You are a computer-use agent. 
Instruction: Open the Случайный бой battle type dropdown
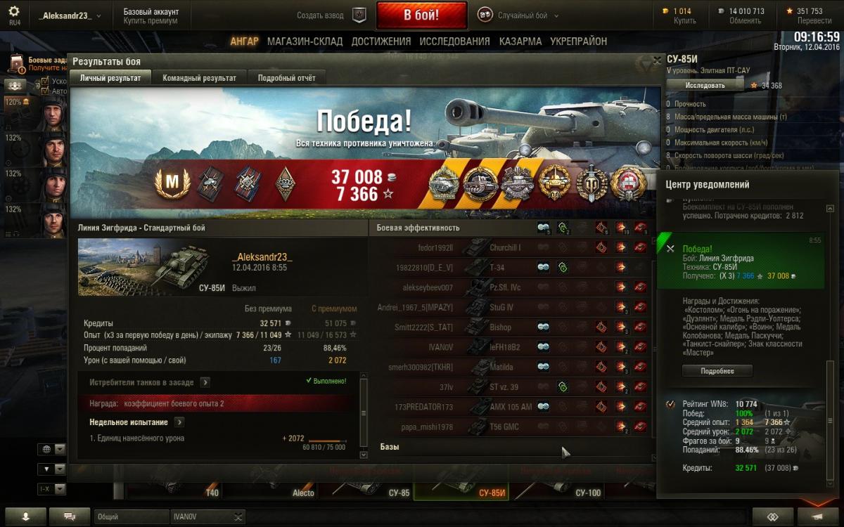click(518, 15)
